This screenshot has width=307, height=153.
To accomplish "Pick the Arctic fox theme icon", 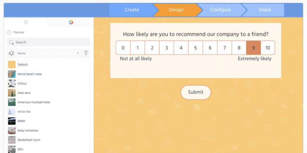I will coord(12,112).
